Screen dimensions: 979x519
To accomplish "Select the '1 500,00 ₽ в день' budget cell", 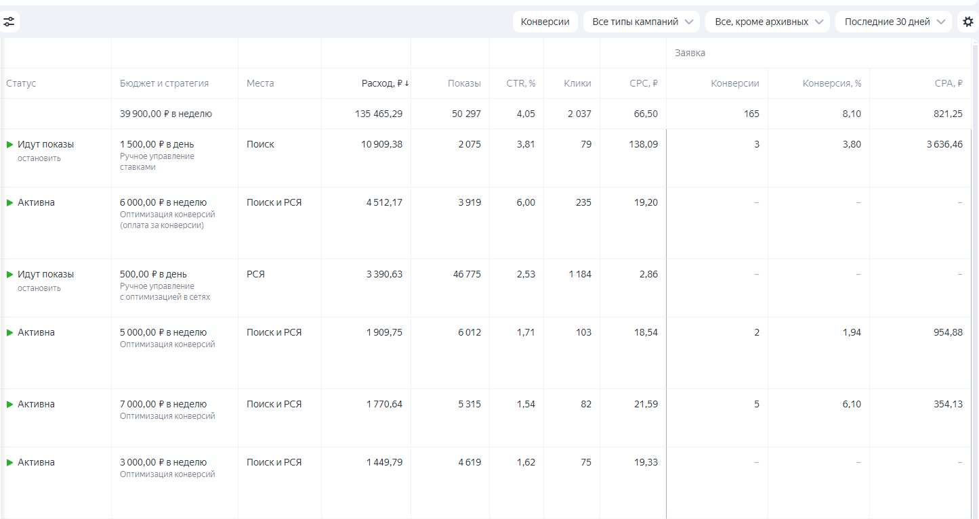I will point(157,144).
